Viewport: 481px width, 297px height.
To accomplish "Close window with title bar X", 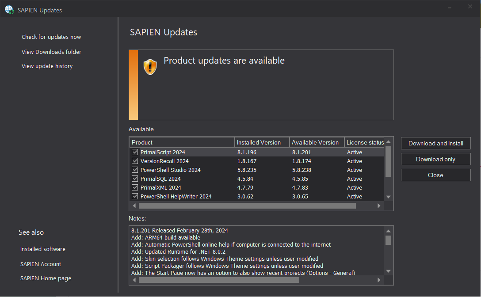I will click(470, 7).
